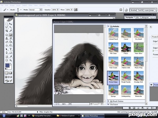Collapse the filter gallery thumbnails panel

click(x=151, y=27)
